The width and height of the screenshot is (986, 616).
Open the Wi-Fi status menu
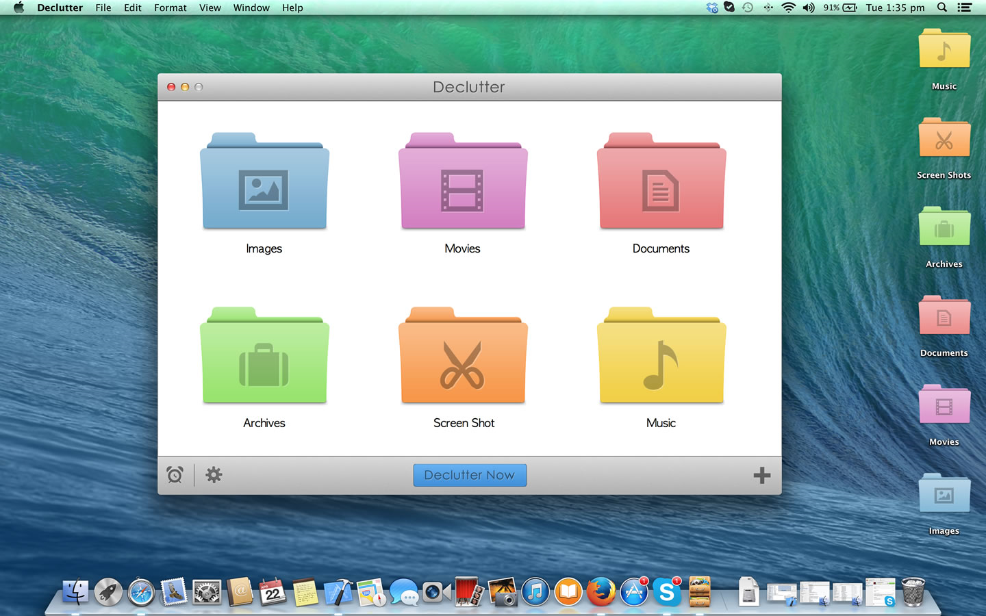tap(788, 8)
